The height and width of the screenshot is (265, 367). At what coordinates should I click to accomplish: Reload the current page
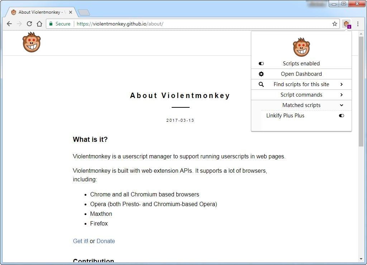(x=29, y=24)
